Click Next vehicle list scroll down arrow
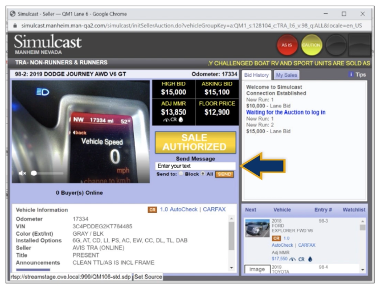The image size is (381, 288). 363,270
